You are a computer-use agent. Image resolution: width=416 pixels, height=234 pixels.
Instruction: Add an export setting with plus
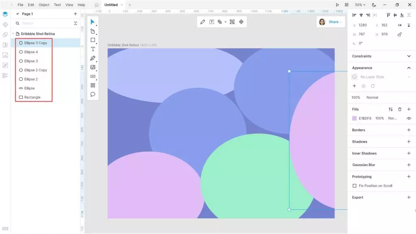click(x=409, y=198)
